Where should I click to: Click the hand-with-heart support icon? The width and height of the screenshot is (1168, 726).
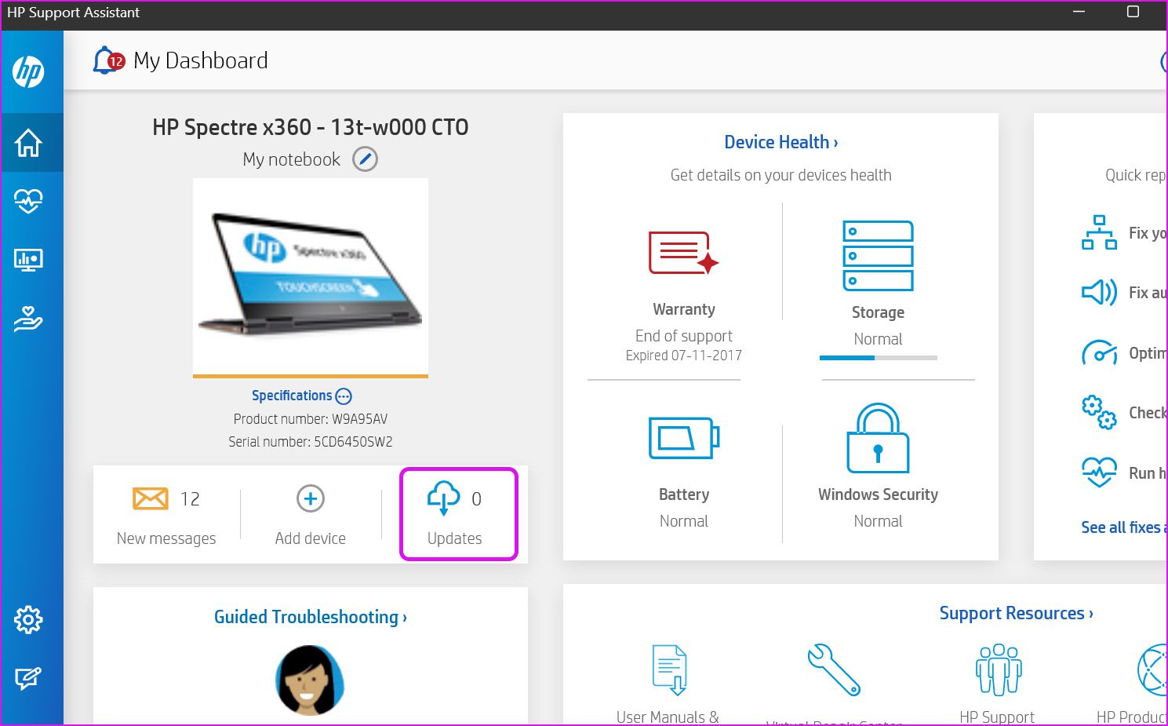(29, 319)
